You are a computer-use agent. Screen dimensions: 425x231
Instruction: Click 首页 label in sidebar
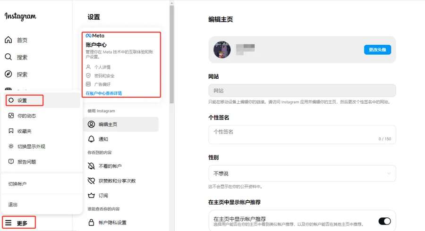point(22,40)
